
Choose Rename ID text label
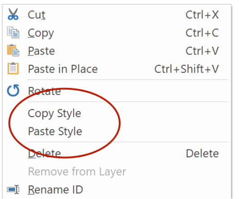[x=55, y=190]
